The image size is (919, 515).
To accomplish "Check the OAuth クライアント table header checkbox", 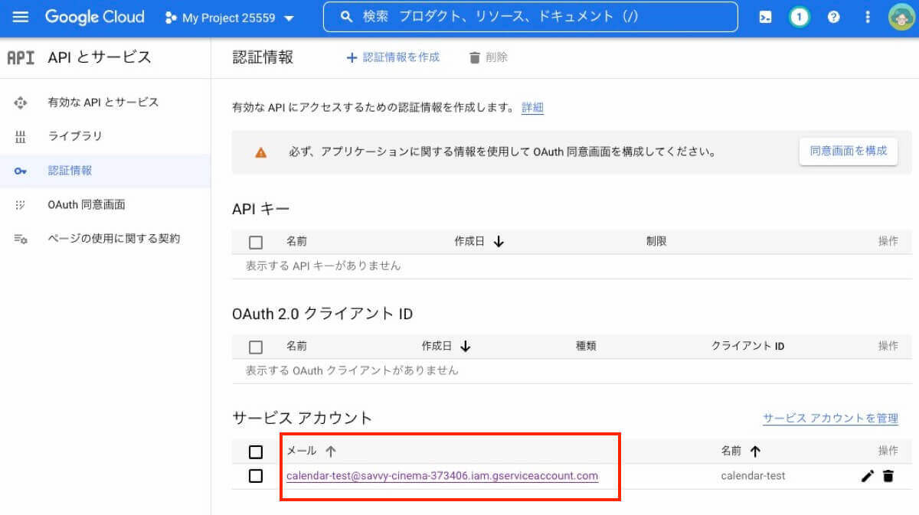I will coord(256,346).
